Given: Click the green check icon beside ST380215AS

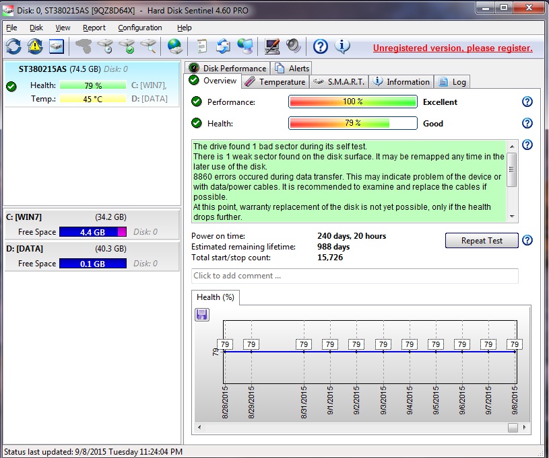Looking at the screenshot, I should coord(11,86).
